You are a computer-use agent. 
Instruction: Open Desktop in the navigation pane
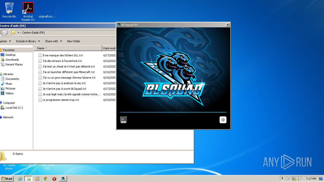click(10, 55)
